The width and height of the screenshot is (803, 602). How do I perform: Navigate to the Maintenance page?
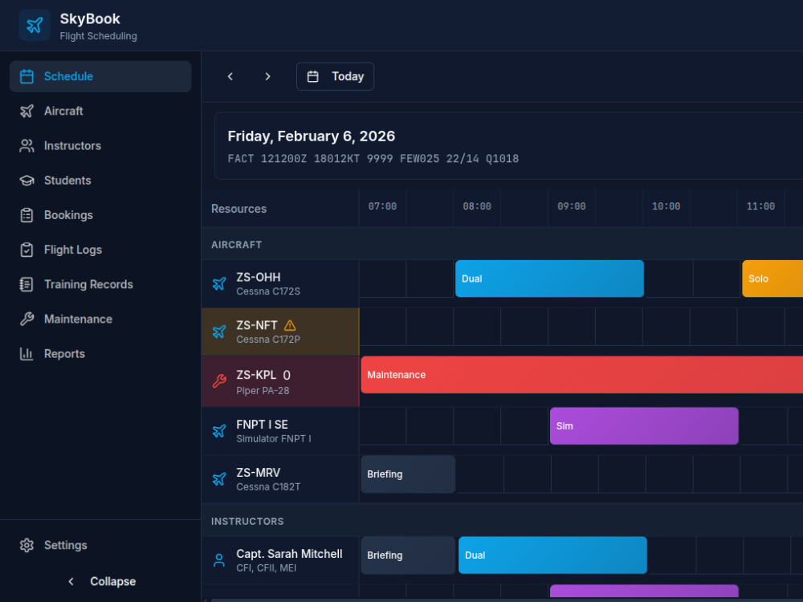click(x=100, y=319)
